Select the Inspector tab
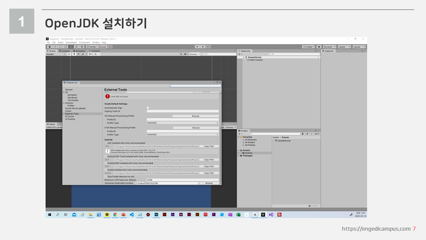The height and width of the screenshot is (240, 426). click(x=328, y=51)
